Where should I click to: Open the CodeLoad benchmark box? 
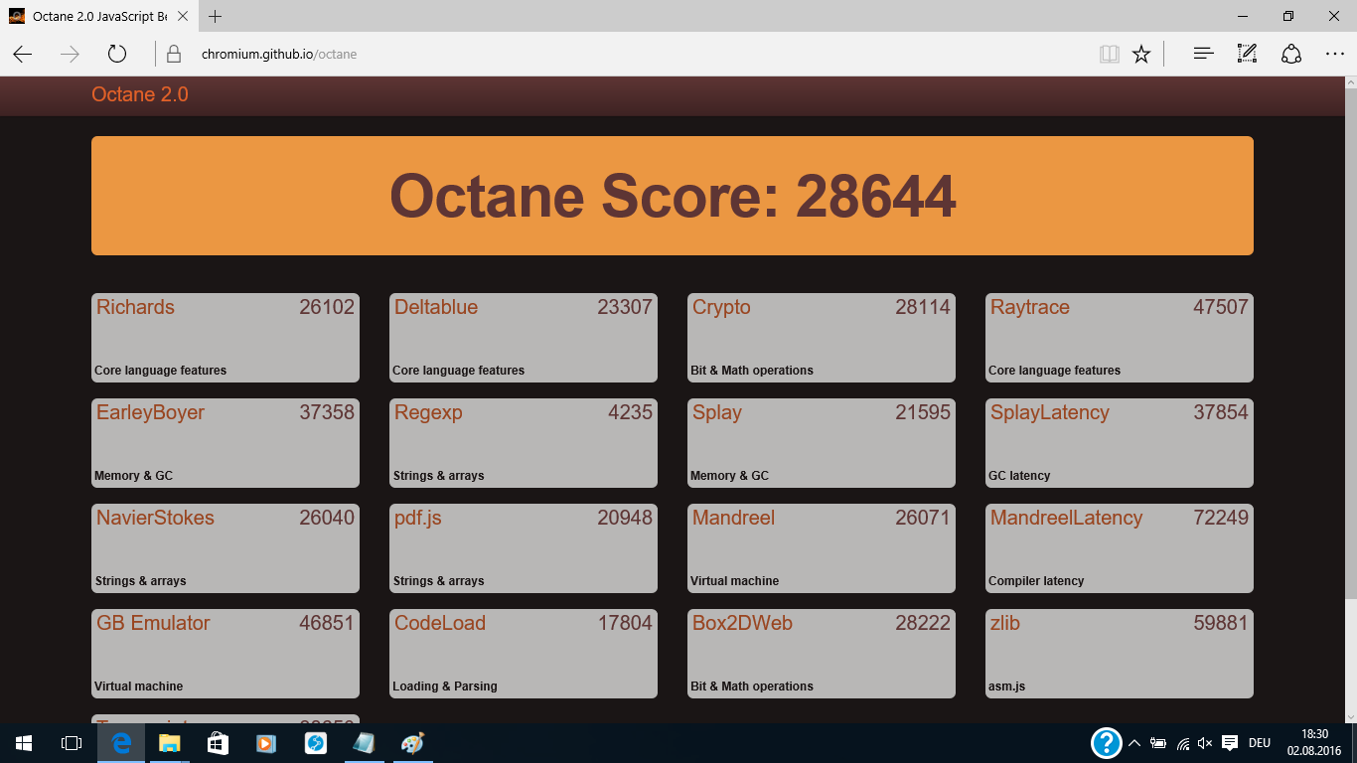[x=524, y=654]
